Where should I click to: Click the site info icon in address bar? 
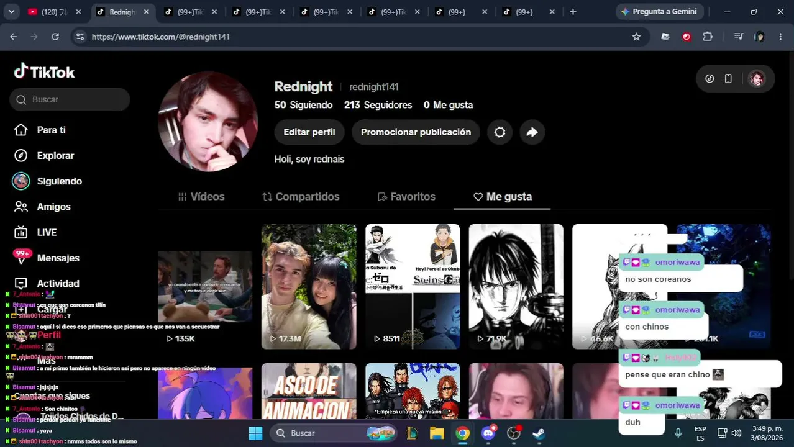click(80, 37)
